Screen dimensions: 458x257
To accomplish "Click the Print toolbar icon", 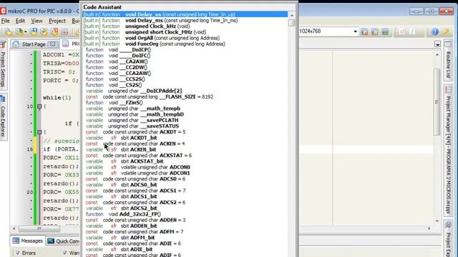I will (64, 31).
